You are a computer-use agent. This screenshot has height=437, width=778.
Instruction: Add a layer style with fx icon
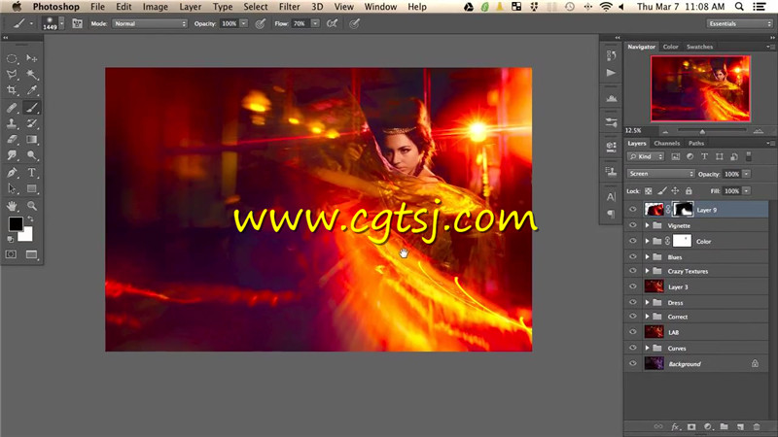pyautogui.click(x=675, y=426)
